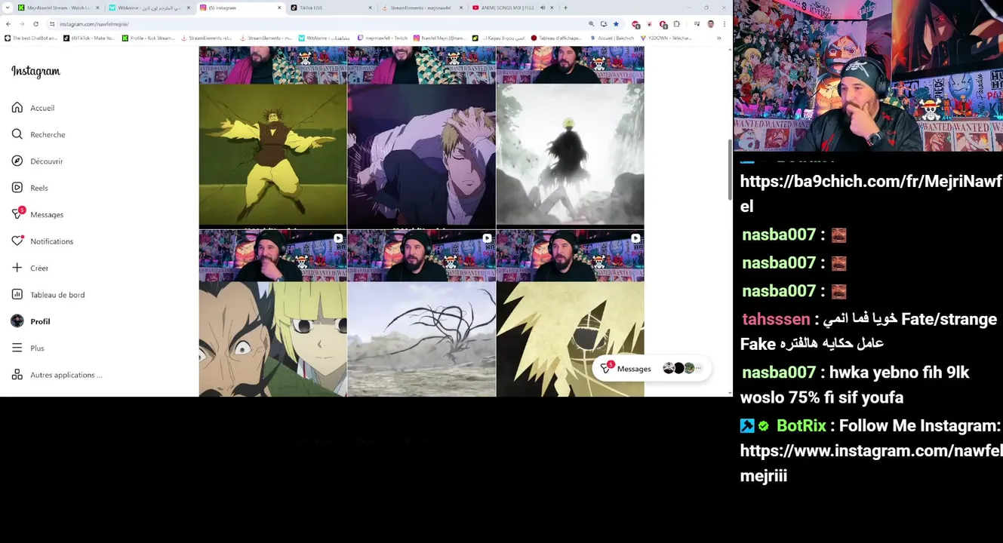Screen dimensions: 1003x543
Task: Open the browser profile avatar icon
Action: [710, 24]
